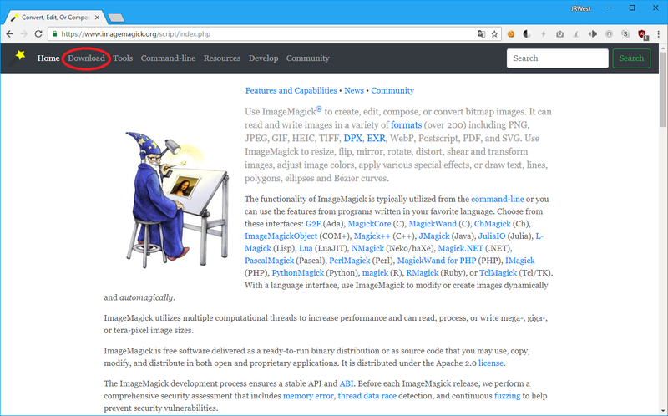Open the cookie extension icon
The height and width of the screenshot is (416, 668).
tap(511, 34)
